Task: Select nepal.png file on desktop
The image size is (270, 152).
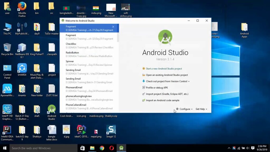Action: [x=96, y=134]
